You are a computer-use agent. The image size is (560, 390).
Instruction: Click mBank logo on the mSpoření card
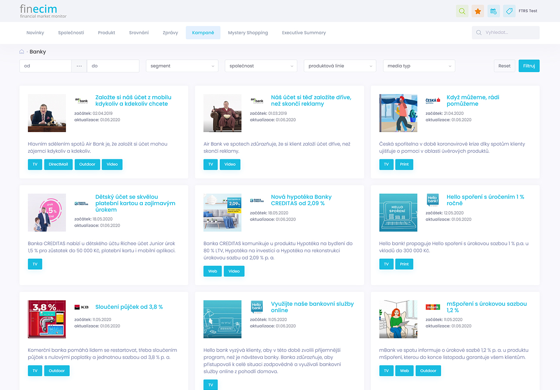point(432,307)
